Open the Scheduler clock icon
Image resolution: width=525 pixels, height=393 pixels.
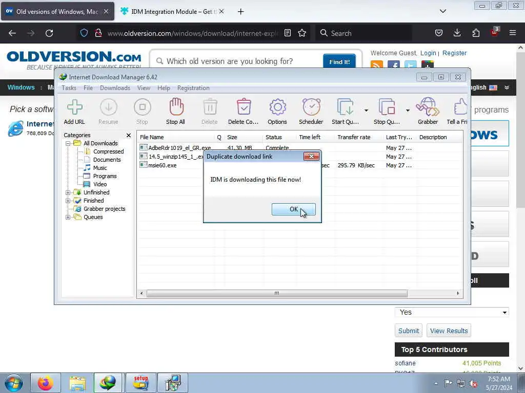pyautogui.click(x=311, y=112)
